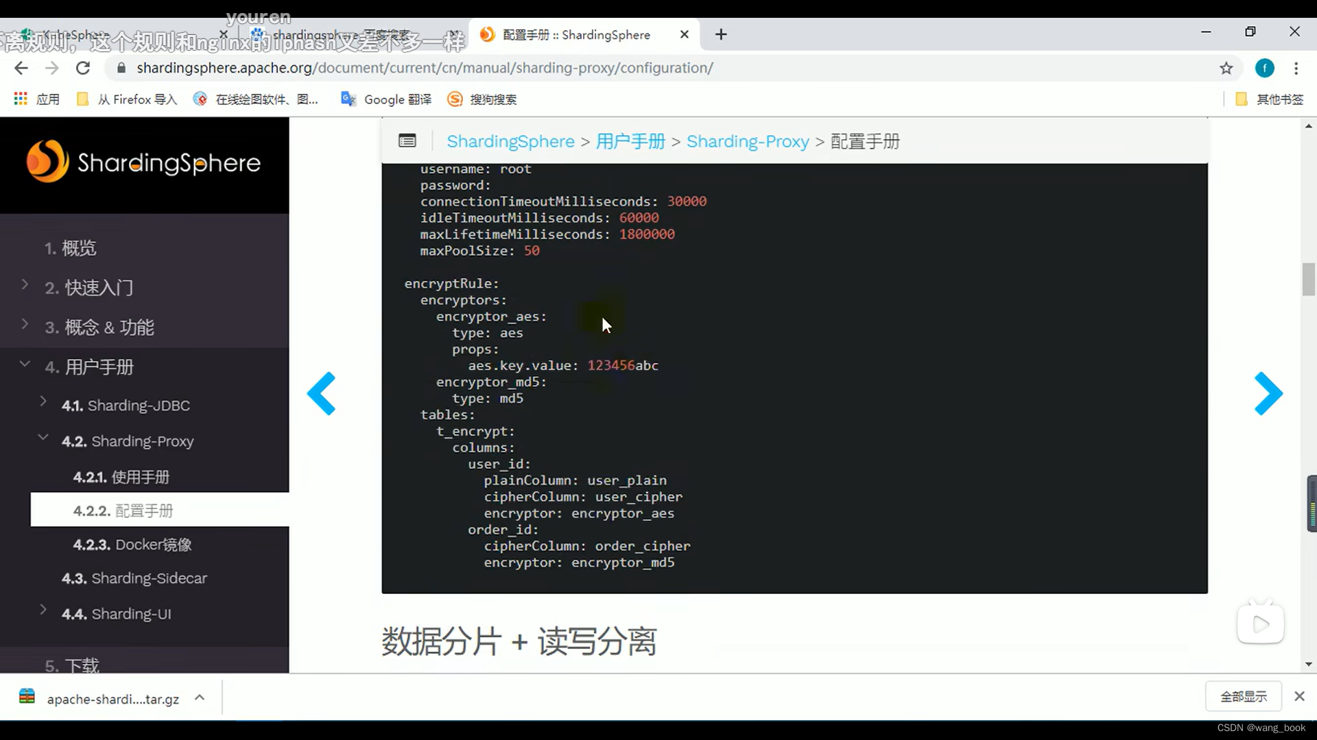1317x740 pixels.
Task: Open 4.3. Sharding-Sidecar page
Action: pos(134,578)
